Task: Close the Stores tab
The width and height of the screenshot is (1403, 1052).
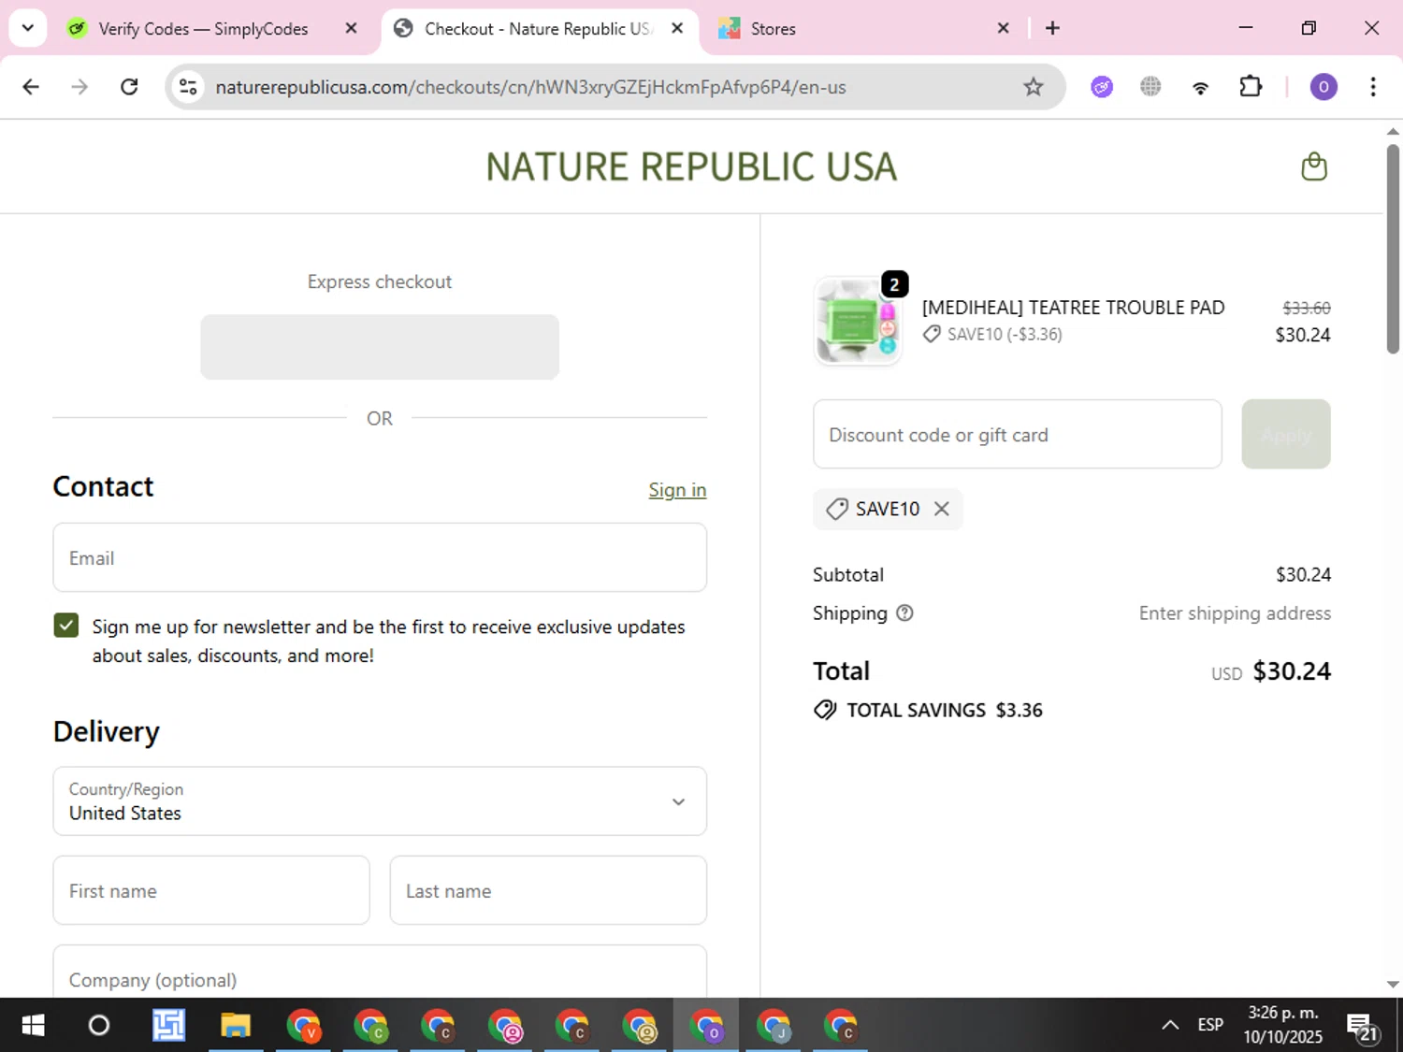Action: (1003, 28)
